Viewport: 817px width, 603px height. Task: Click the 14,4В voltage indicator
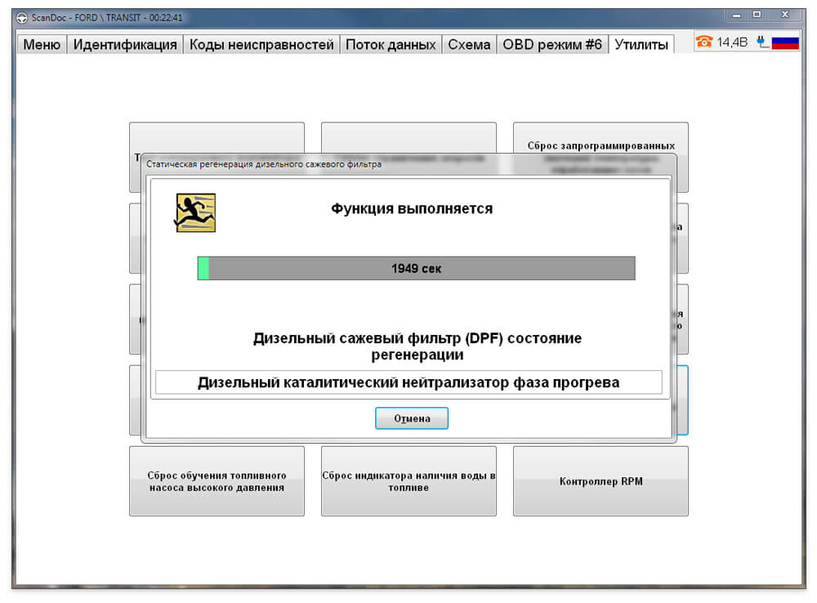(732, 42)
